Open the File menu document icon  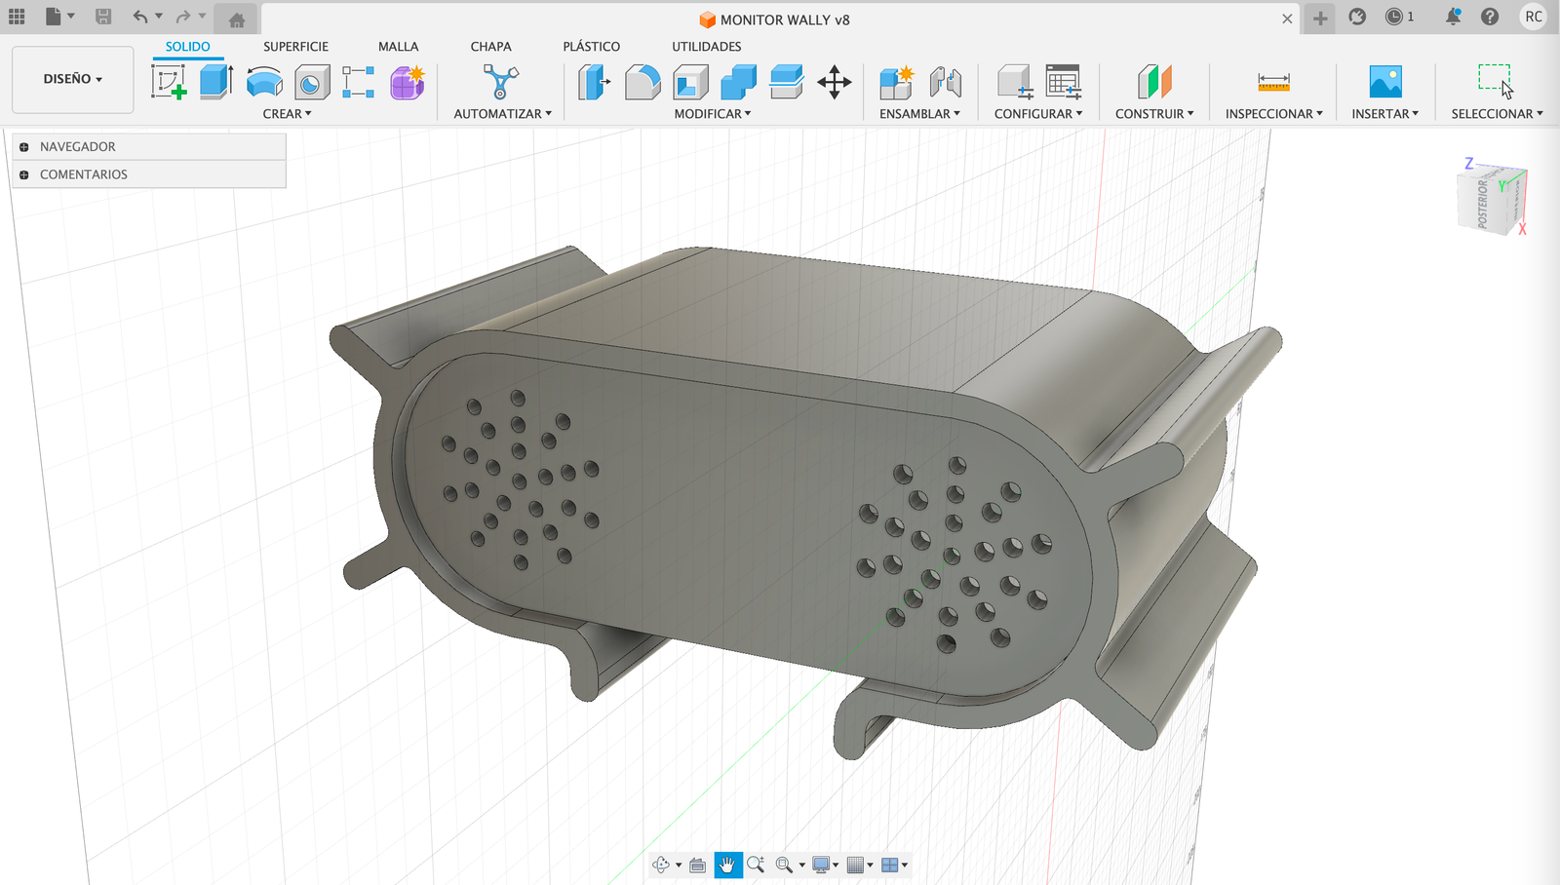55,17
